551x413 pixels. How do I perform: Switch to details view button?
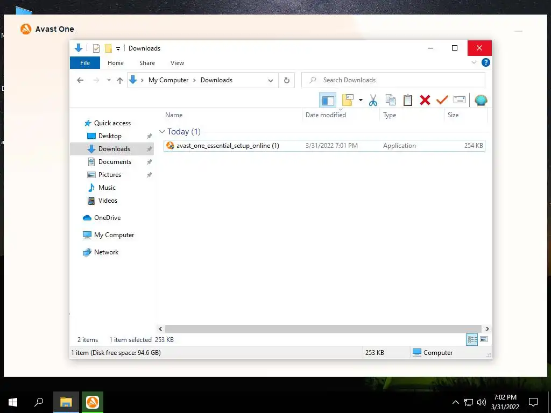(472, 339)
